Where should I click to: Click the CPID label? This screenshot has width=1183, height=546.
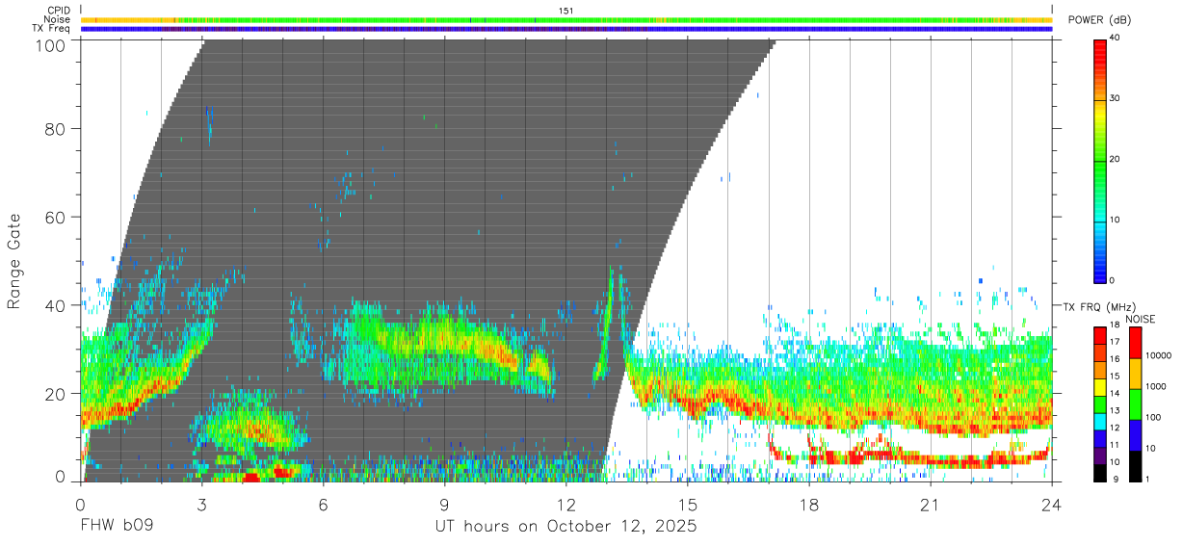[x=59, y=11]
